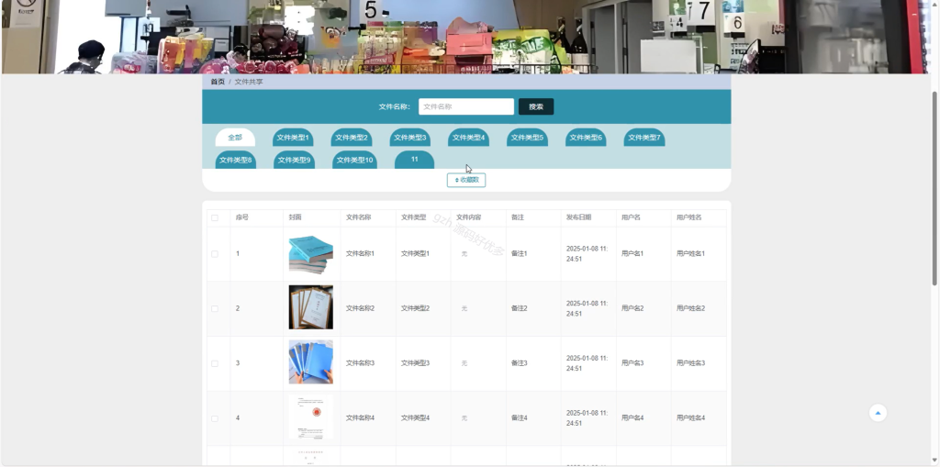Focus the 文件名称 search input field
This screenshot has height=467, width=940.
point(465,106)
